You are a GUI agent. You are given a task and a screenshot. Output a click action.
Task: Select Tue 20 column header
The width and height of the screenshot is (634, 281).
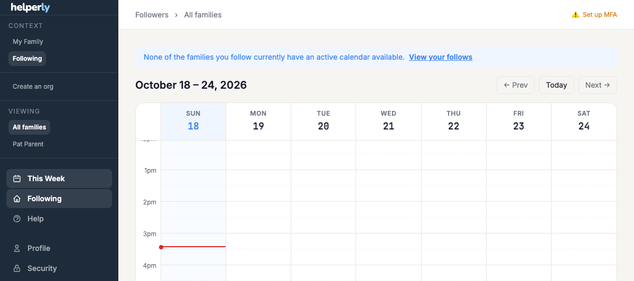coord(323,121)
